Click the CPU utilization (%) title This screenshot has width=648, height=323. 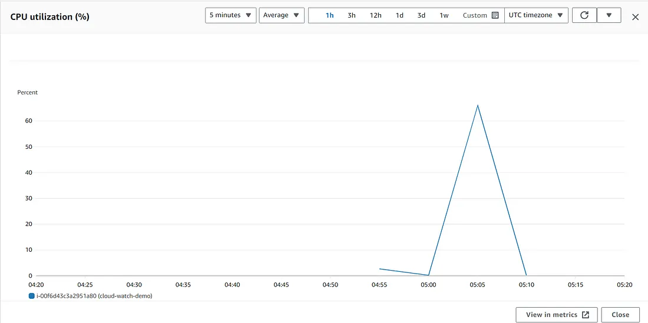click(50, 17)
